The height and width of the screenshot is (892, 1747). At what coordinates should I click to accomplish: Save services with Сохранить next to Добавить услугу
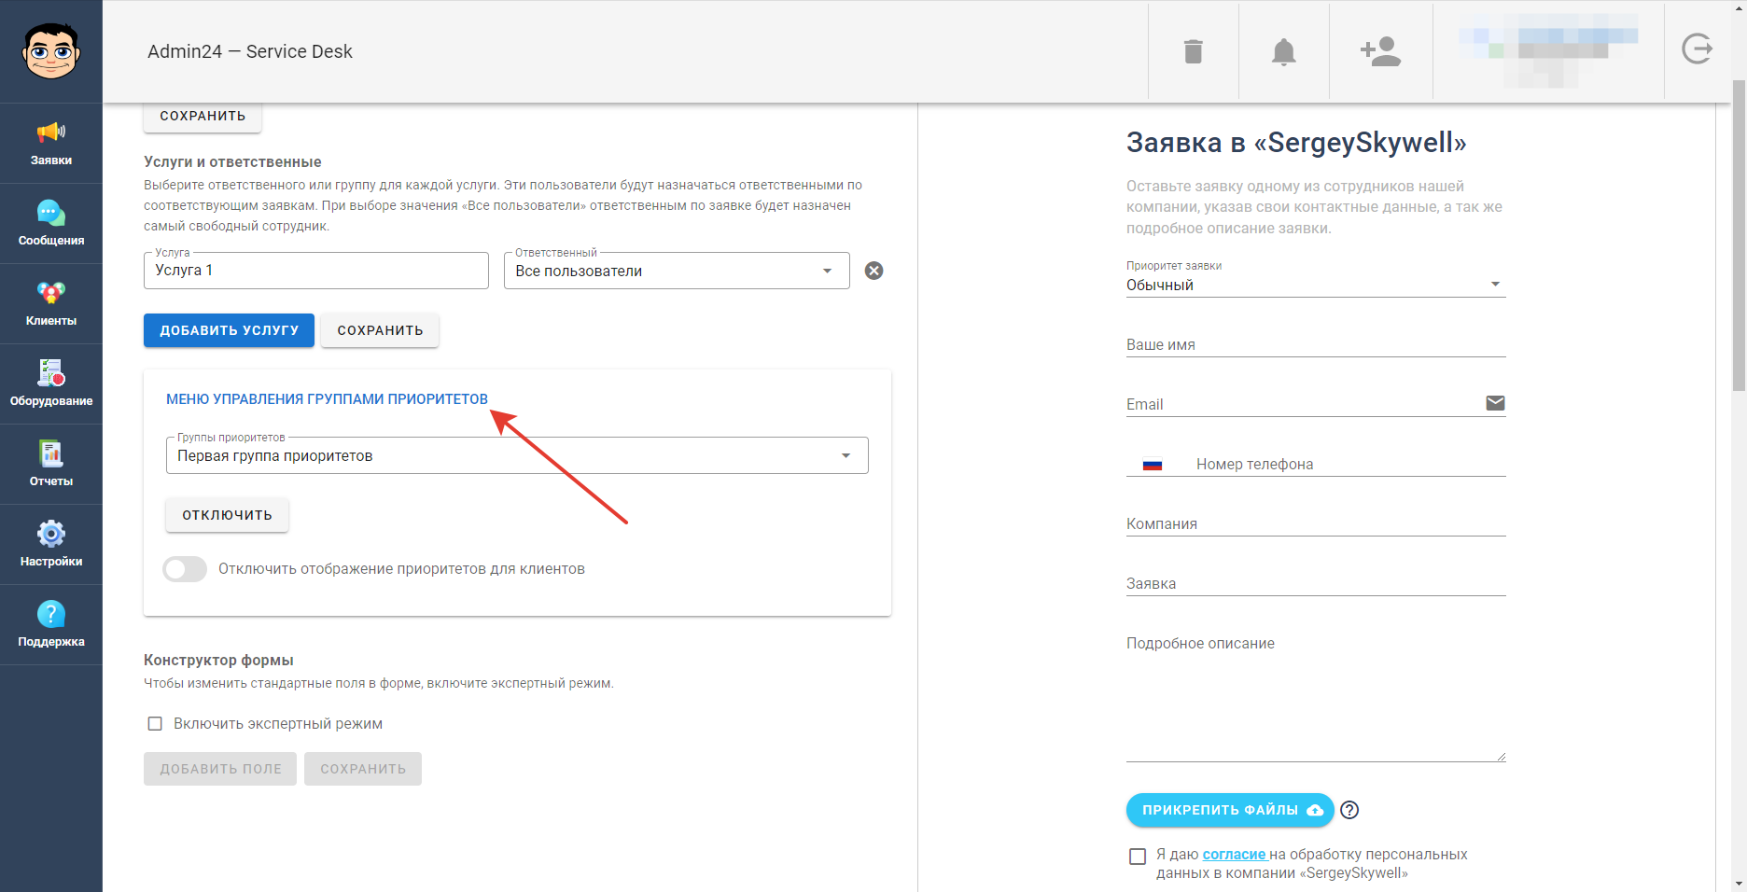(380, 330)
